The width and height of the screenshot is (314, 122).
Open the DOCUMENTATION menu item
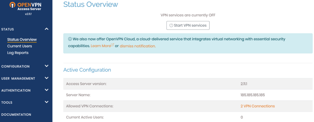(16, 115)
